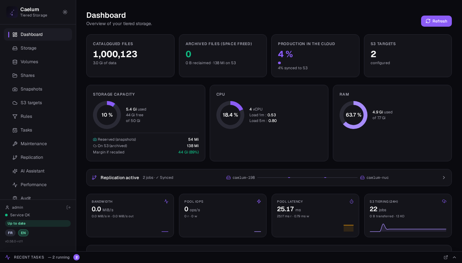The height and width of the screenshot is (263, 462).
Task: Click the Maintenance wrench icon in the sidebar
Action: [x=15, y=144]
